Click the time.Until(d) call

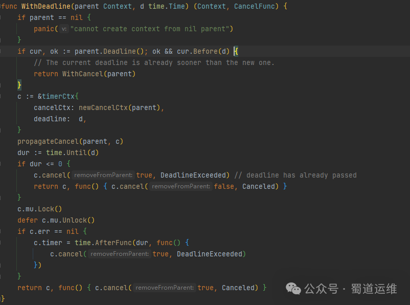(x=73, y=152)
